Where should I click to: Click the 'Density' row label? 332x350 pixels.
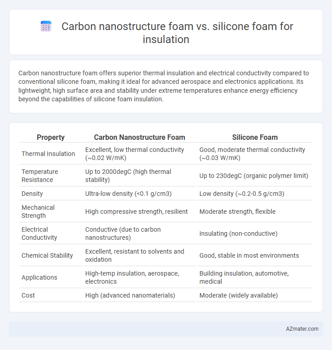(51, 193)
